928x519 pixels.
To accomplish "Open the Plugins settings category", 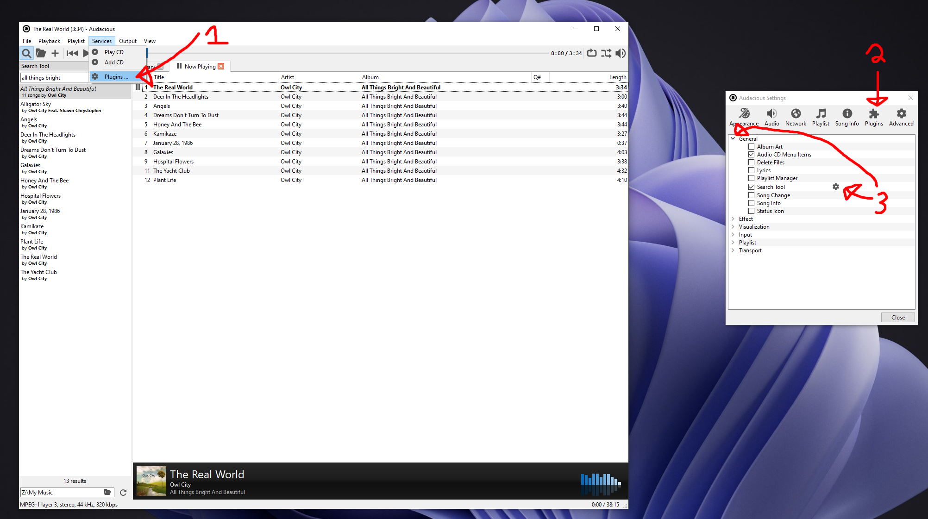I will (x=874, y=117).
